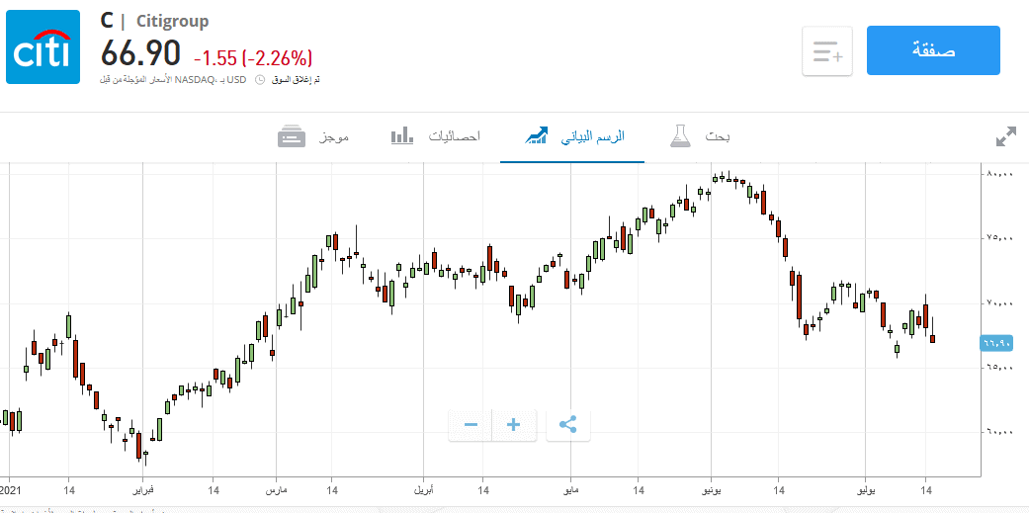
Task: Click the Citi logo thumbnail
Action: click(43, 47)
